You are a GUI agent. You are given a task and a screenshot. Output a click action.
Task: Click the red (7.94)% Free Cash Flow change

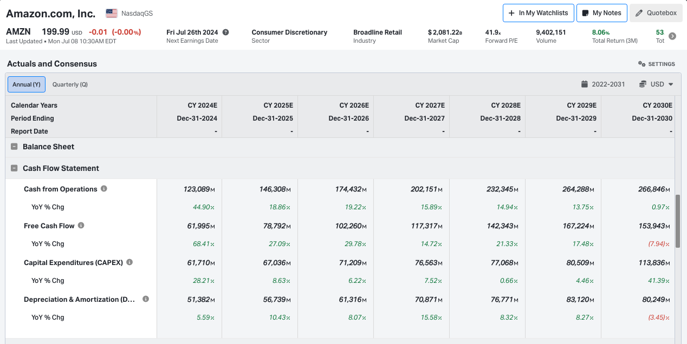click(x=660, y=244)
